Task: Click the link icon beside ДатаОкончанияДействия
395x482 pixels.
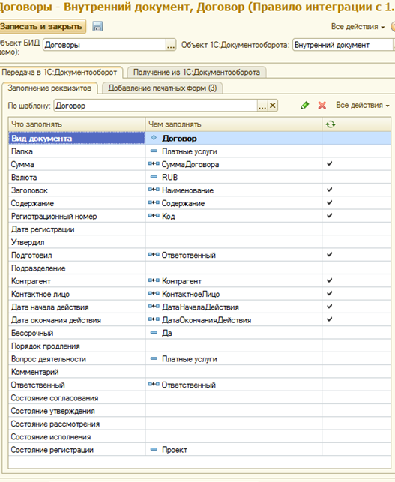Action: 154,319
